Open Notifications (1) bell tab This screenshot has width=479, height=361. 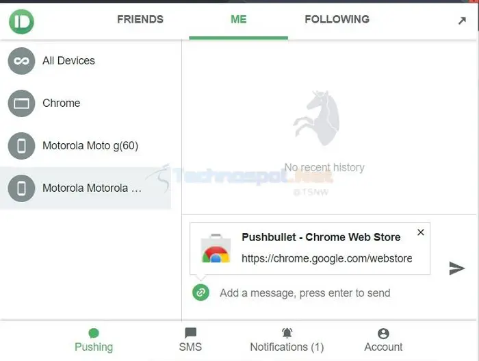[x=287, y=340]
